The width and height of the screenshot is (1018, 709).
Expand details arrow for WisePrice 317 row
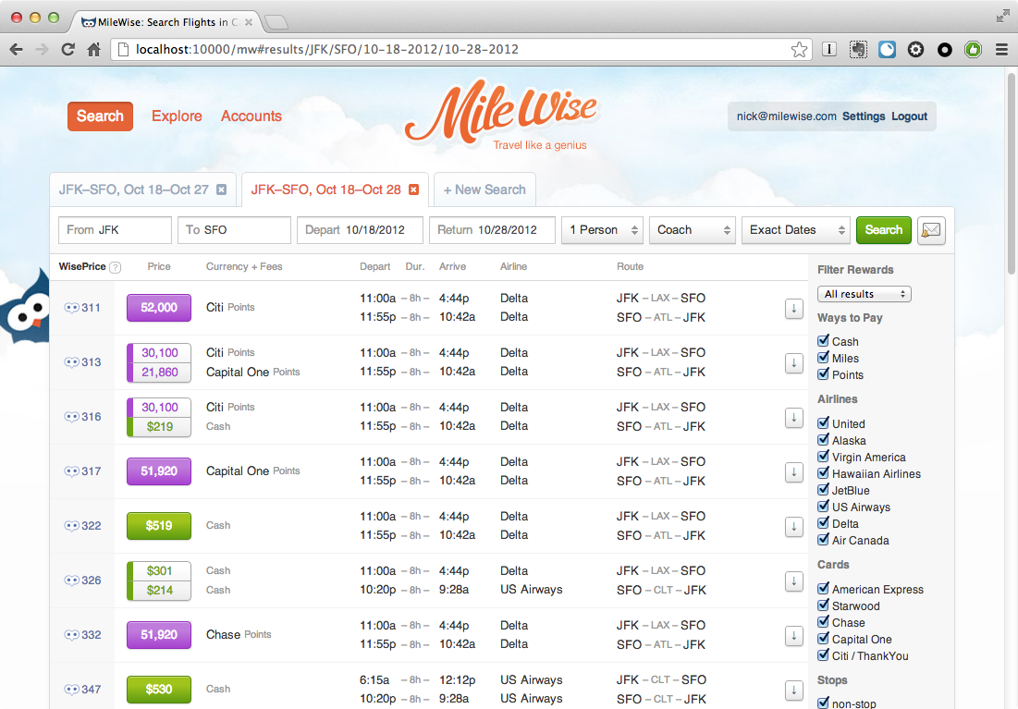point(793,472)
